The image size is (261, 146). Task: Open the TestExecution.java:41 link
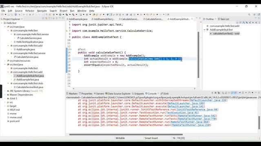pos(182,113)
